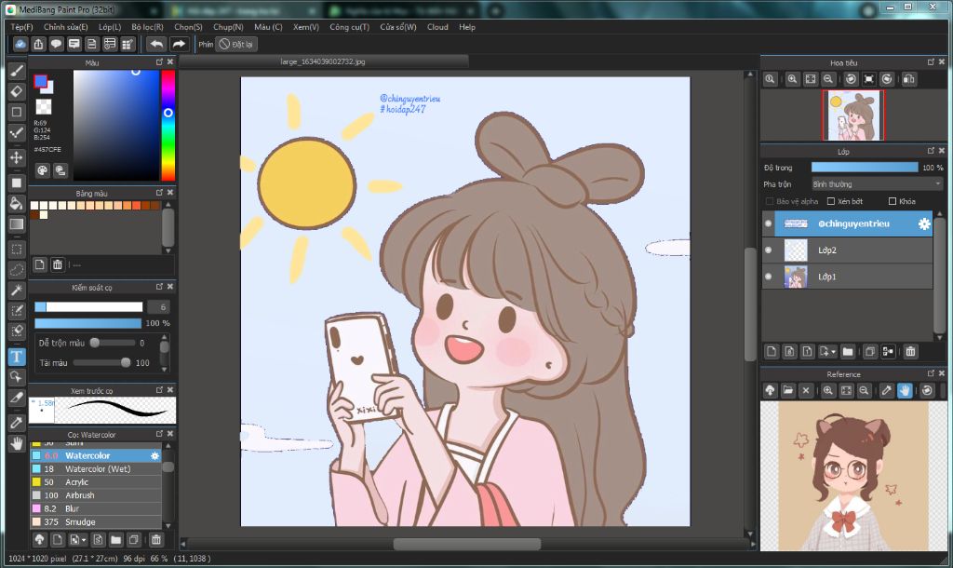Select the Hand pan tool
Screen dimensions: 953x568
[17, 443]
